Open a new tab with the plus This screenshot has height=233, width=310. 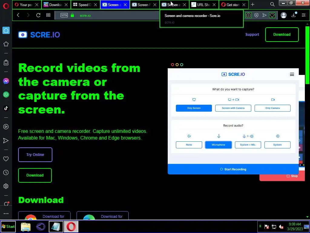(252, 4)
